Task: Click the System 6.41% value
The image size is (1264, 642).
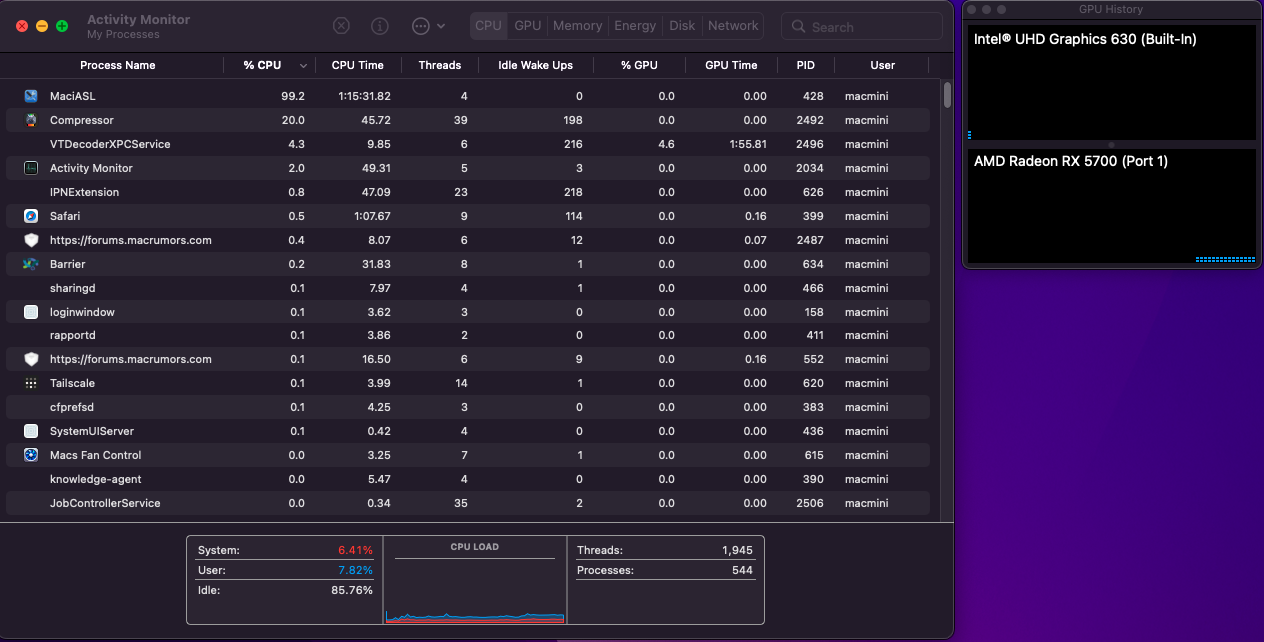Action: [355, 550]
